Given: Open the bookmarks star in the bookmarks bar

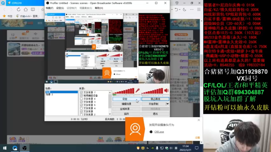Looking at the screenshot, I should [4, 16].
